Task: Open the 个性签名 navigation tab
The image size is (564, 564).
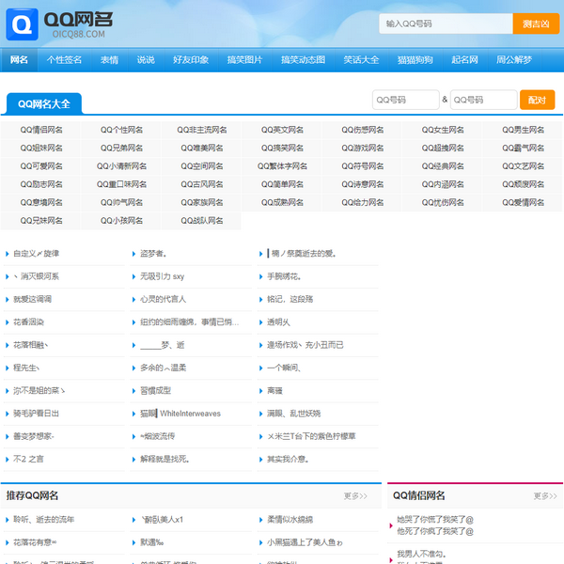Action: click(x=64, y=60)
